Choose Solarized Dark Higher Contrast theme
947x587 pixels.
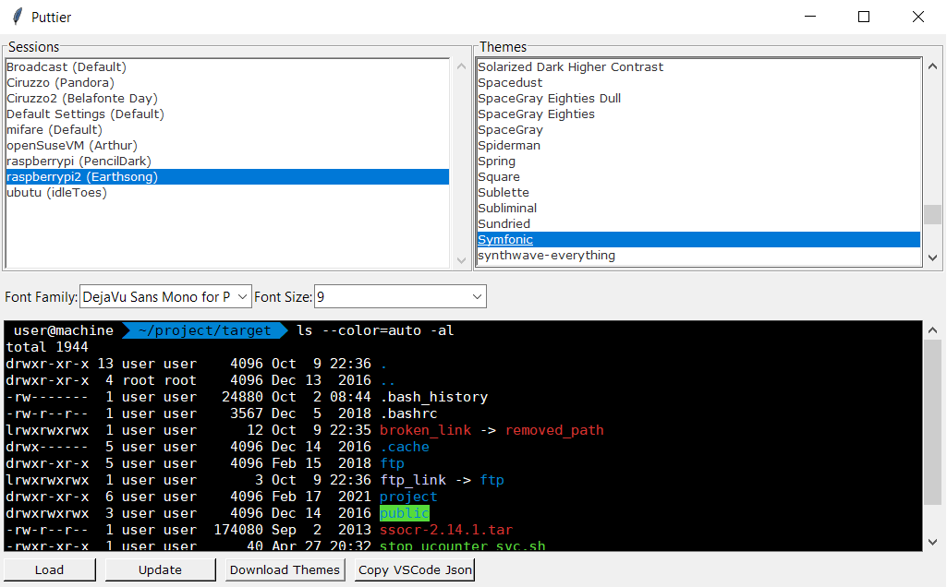[x=698, y=67]
